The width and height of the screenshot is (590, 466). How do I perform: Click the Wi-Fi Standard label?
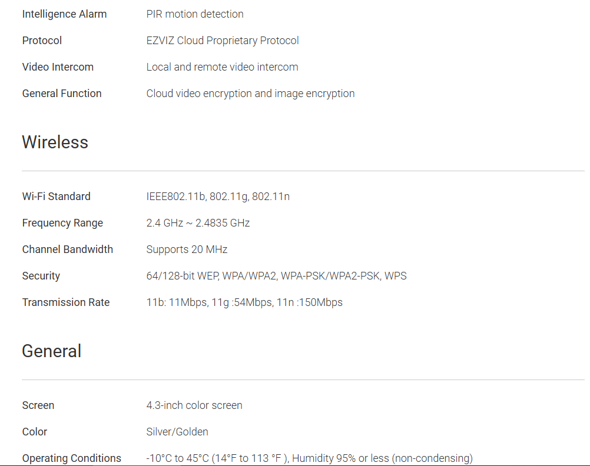tap(57, 197)
